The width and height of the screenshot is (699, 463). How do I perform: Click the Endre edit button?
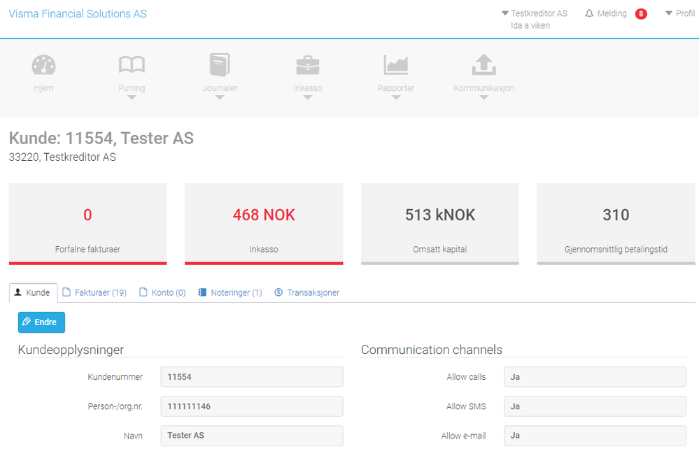point(41,322)
